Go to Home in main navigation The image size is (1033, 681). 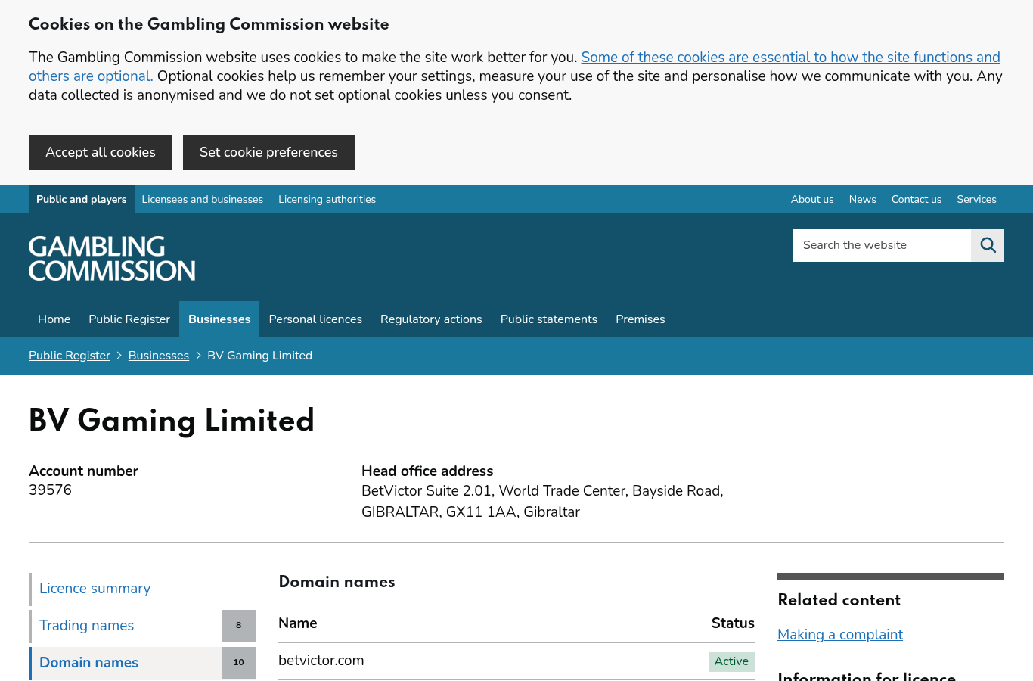point(54,319)
